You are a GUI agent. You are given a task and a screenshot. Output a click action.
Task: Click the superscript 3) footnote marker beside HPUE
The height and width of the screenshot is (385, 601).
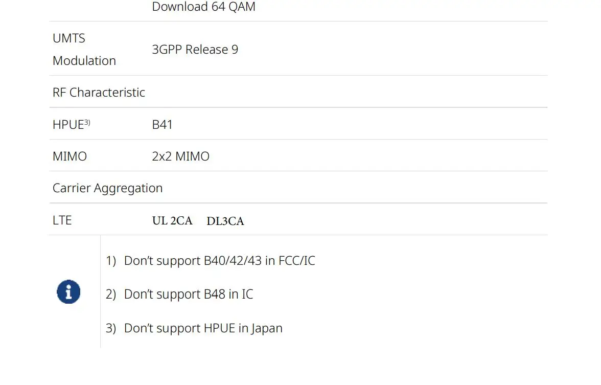point(87,123)
